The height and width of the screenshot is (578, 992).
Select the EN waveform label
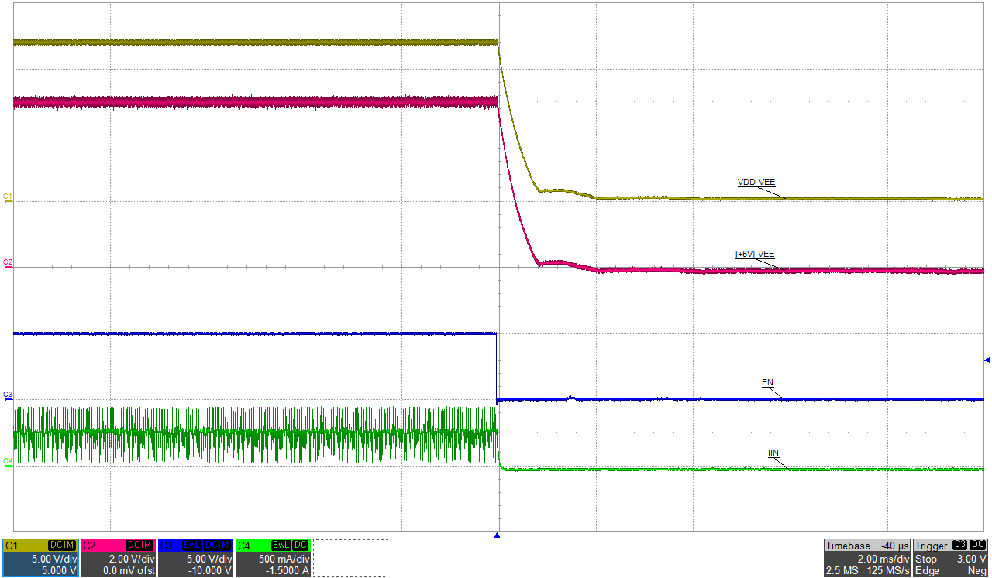pyautogui.click(x=767, y=382)
